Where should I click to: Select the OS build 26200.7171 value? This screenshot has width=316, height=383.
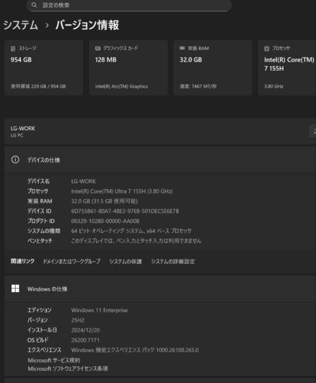[x=85, y=340]
